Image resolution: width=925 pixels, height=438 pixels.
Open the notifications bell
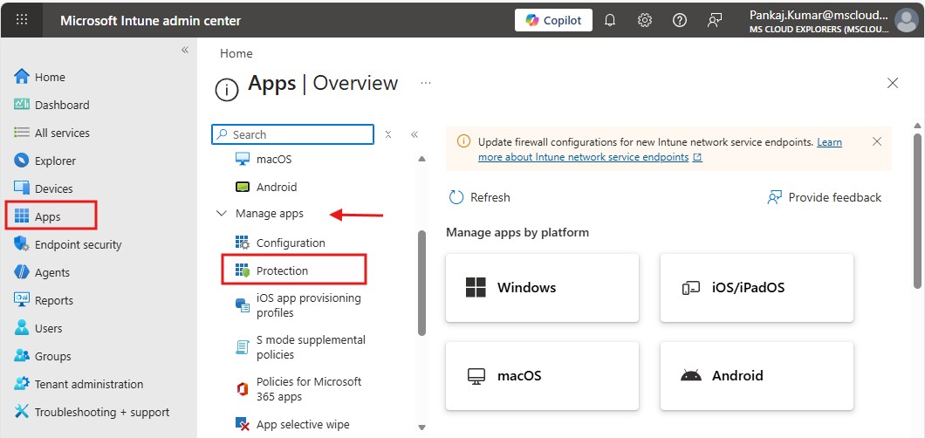pyautogui.click(x=610, y=20)
